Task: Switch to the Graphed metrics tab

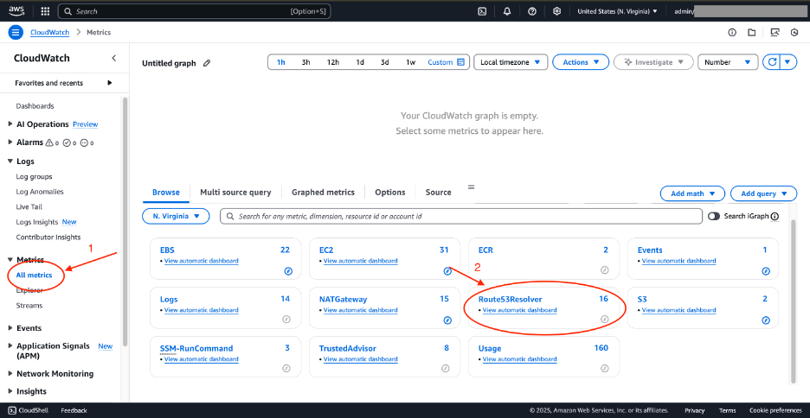Action: coord(323,193)
